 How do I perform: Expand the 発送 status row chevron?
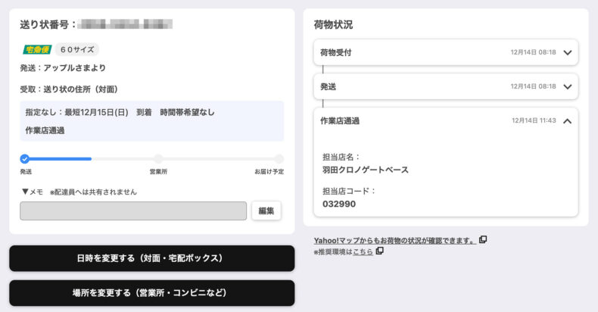[568, 86]
